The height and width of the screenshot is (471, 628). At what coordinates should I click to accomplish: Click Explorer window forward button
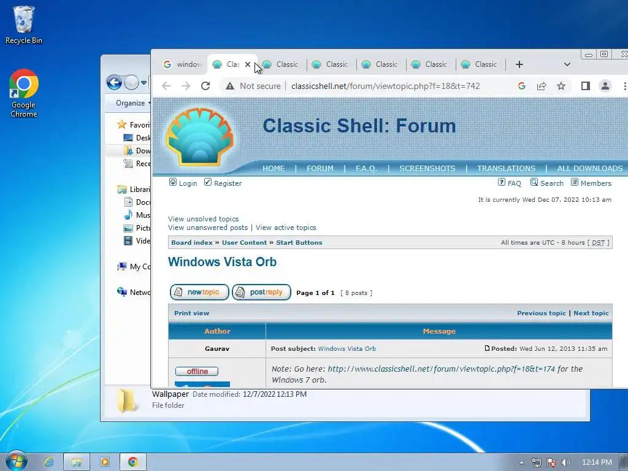[x=131, y=83]
